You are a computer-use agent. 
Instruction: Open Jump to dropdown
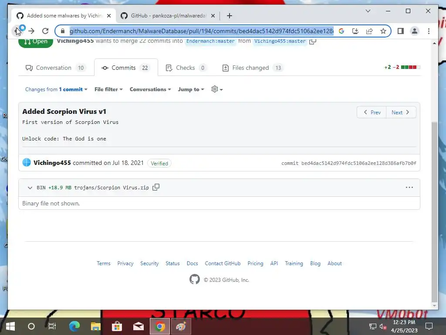pos(191,89)
